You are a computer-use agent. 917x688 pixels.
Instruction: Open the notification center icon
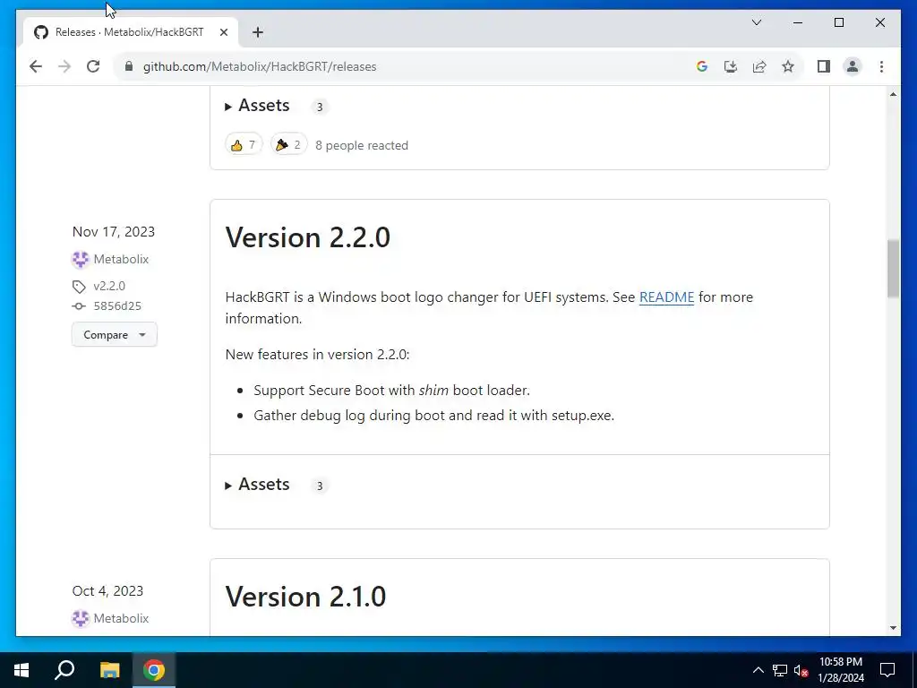(x=887, y=670)
